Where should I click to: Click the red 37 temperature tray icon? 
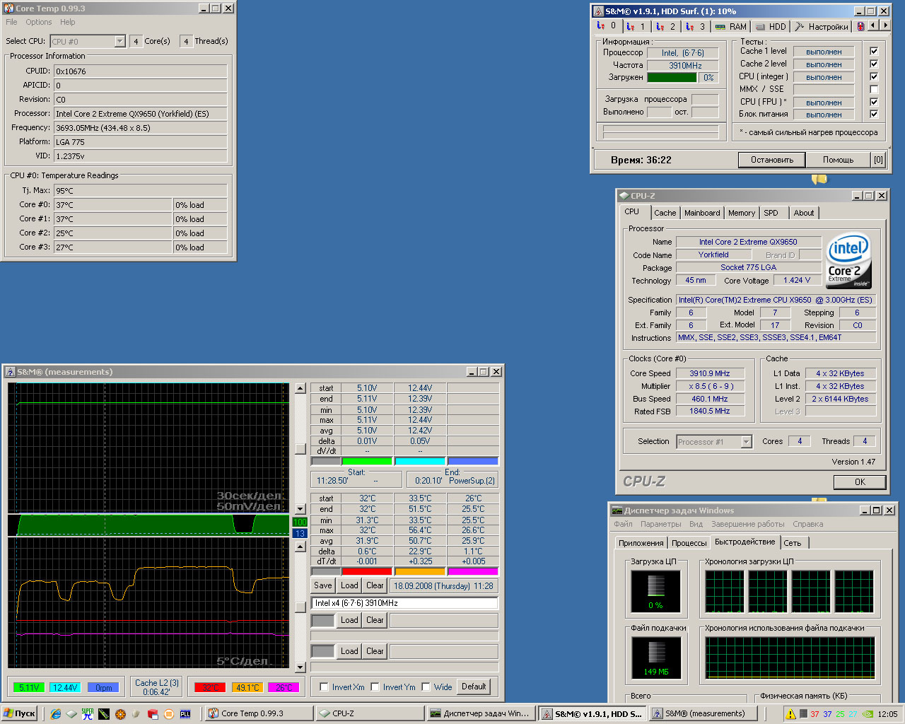tap(815, 714)
